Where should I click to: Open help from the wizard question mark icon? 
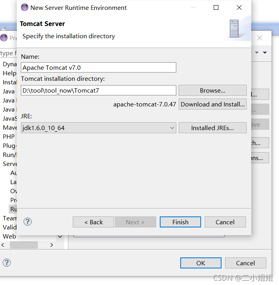tap(28, 222)
